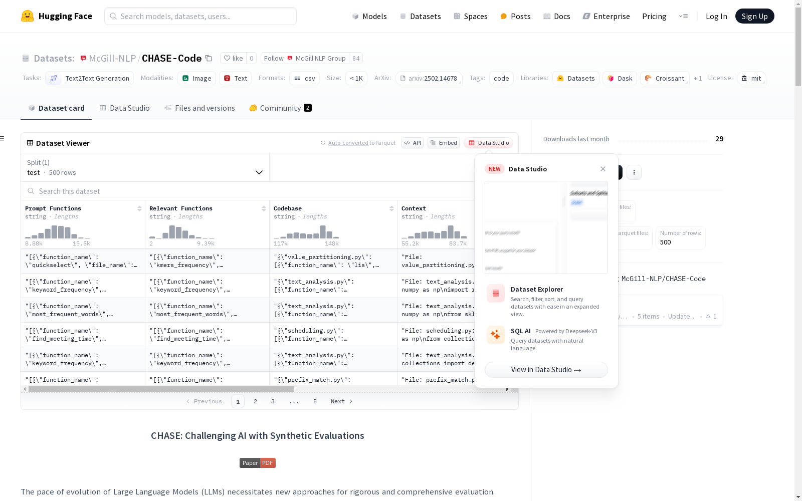The height and width of the screenshot is (501, 802).
Task: Focus the main search box
Action: pos(200,16)
